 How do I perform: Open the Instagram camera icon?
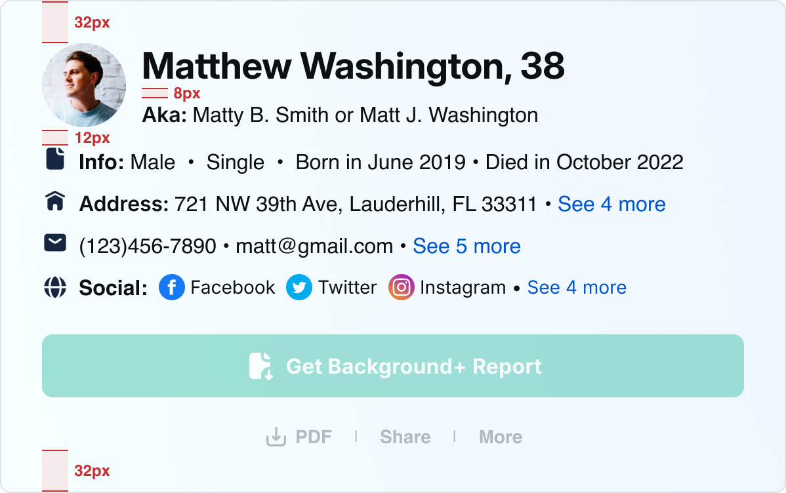pos(402,287)
